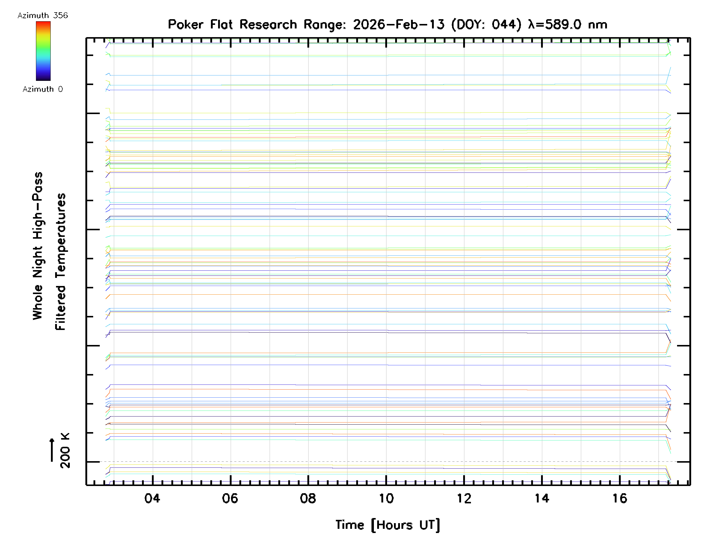The width and height of the screenshot is (719, 539).
Task: Click the '06' hour tick label
Action: 230,498
